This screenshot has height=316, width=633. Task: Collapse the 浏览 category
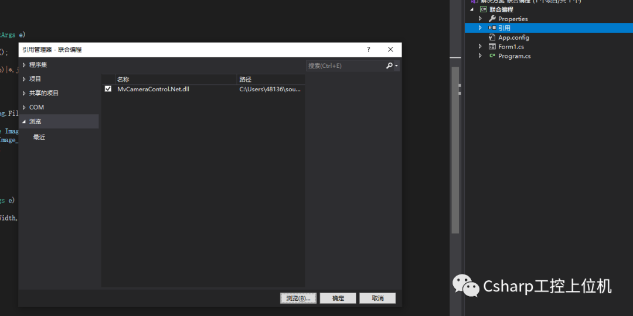point(24,122)
